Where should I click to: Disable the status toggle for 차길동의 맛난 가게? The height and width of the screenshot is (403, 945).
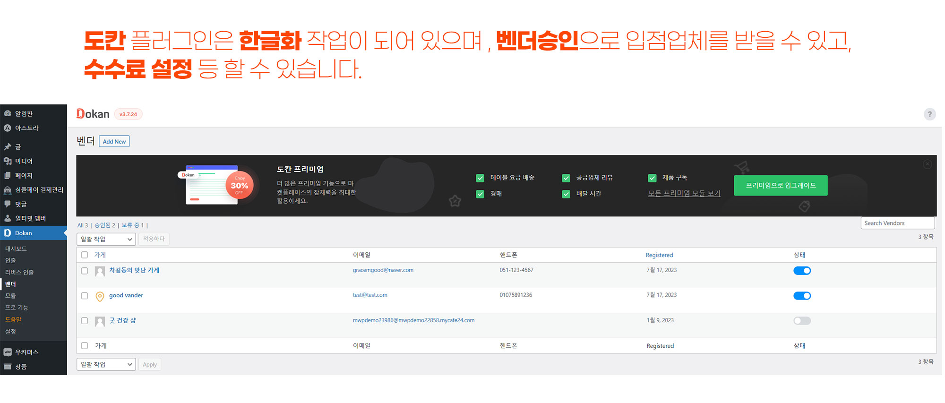coord(802,271)
